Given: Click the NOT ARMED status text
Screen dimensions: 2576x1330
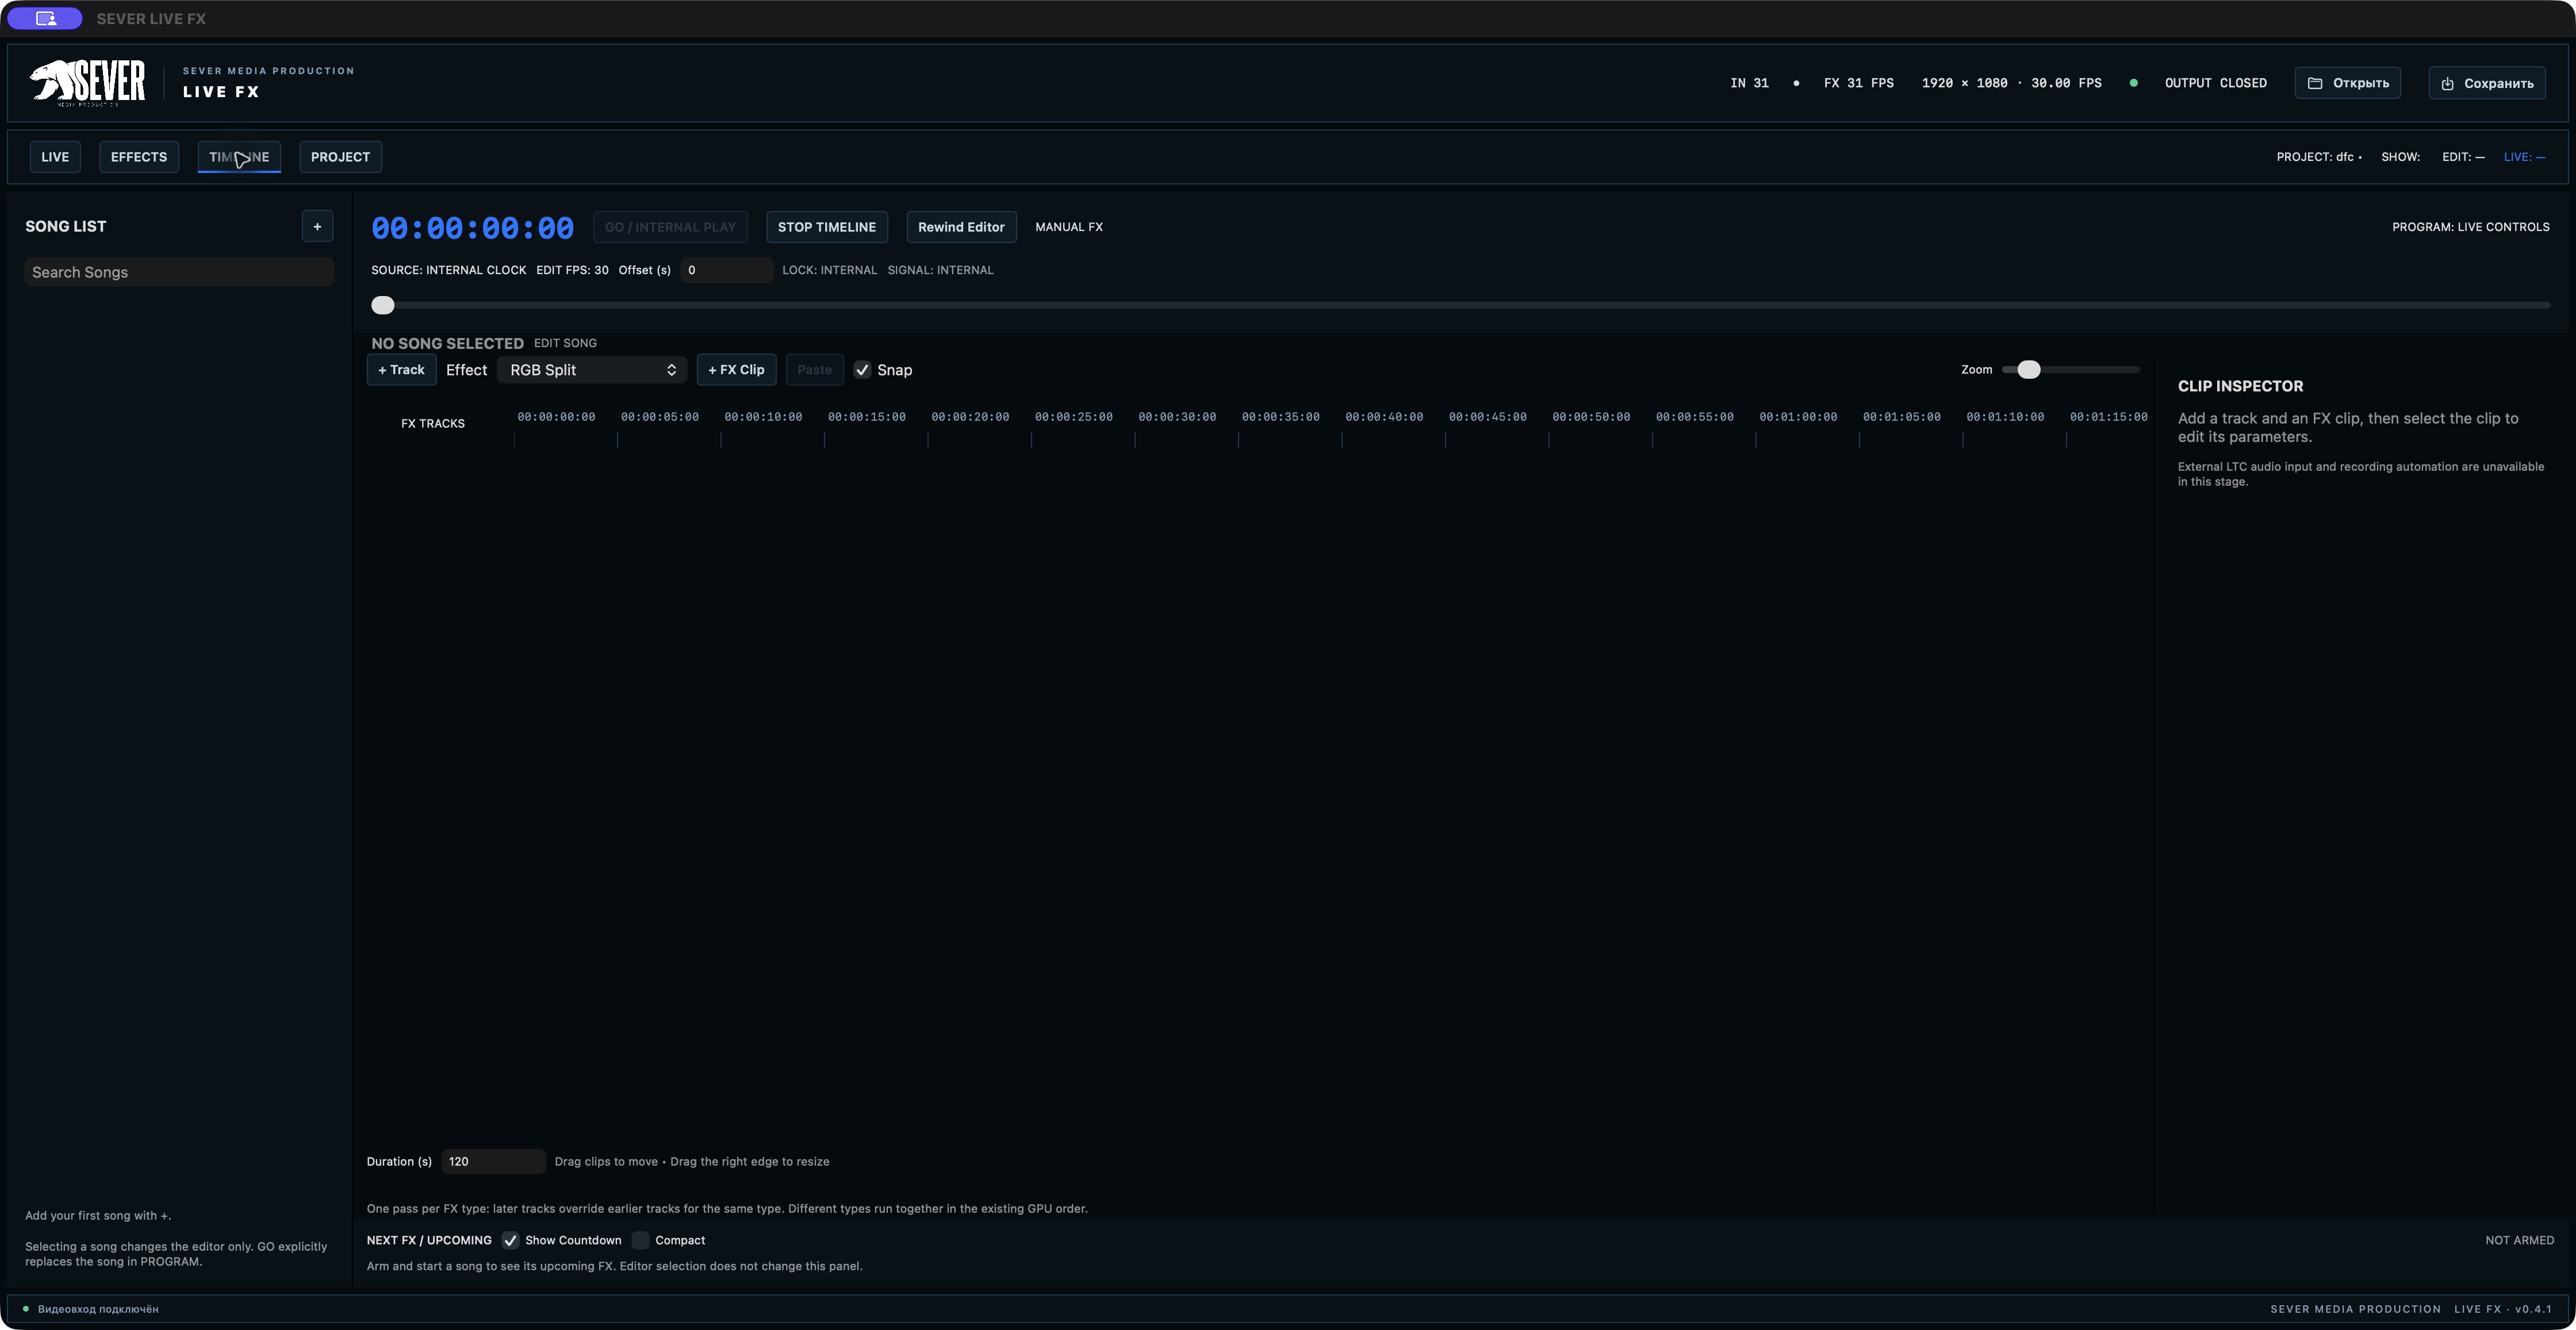Looking at the screenshot, I should [x=2519, y=1240].
